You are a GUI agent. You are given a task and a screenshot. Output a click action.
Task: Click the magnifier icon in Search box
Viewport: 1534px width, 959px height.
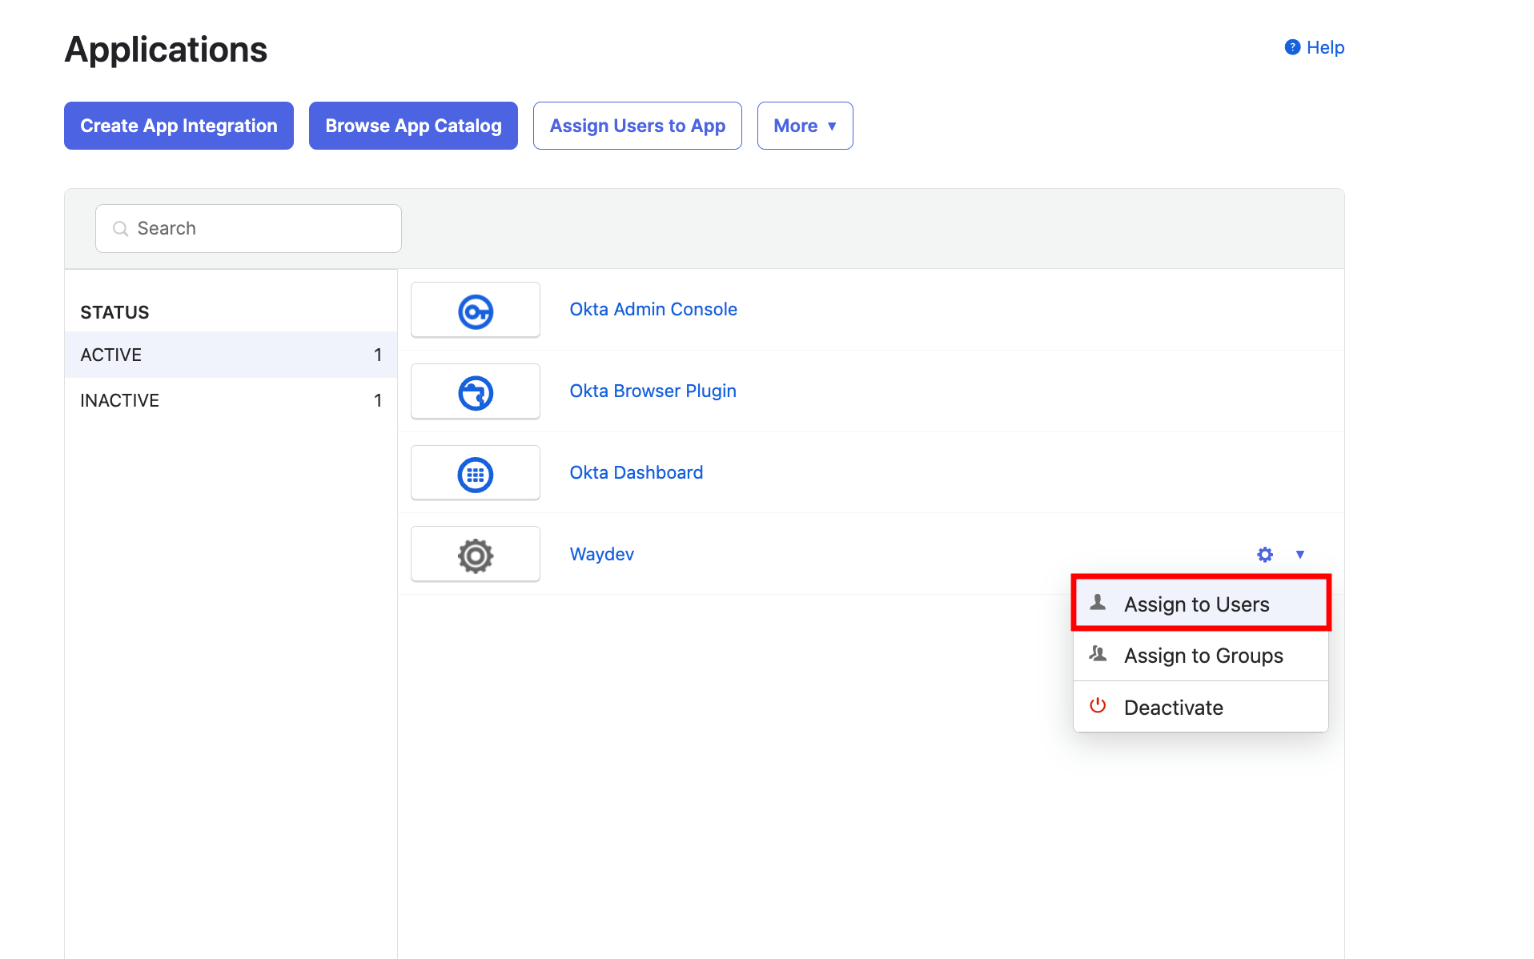click(120, 229)
